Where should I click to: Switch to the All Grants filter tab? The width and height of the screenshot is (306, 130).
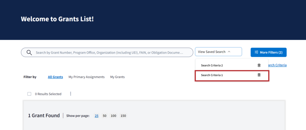[55, 77]
